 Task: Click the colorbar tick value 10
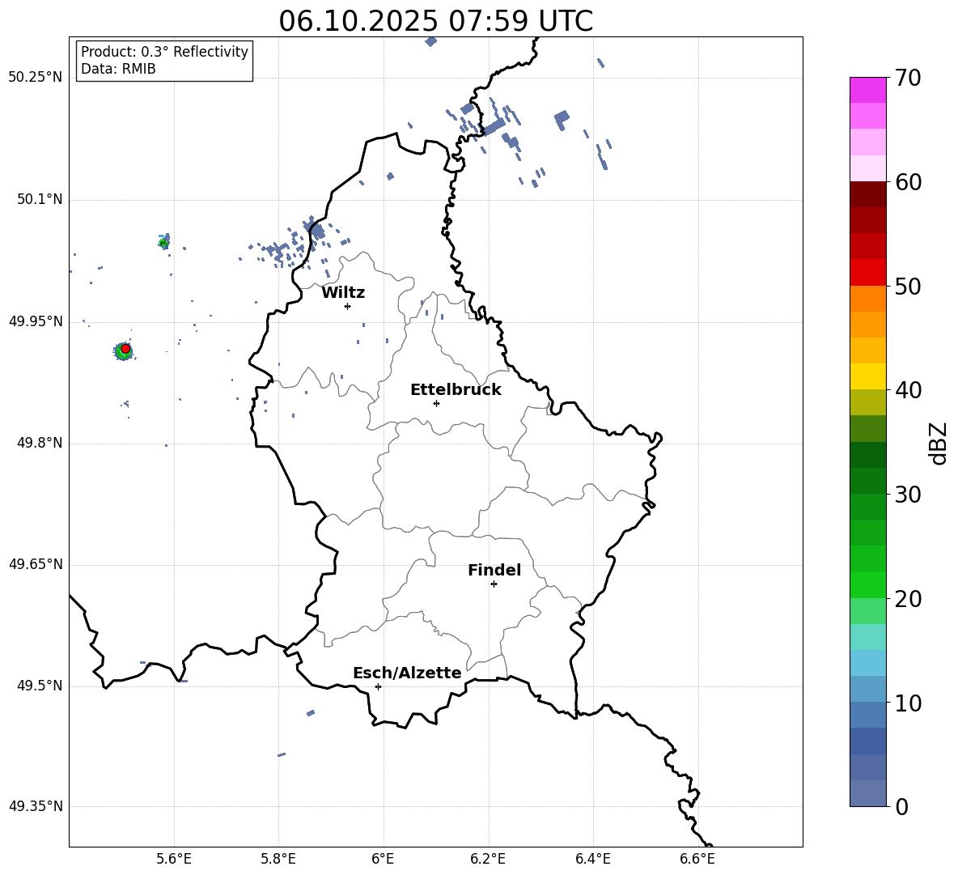pos(908,703)
